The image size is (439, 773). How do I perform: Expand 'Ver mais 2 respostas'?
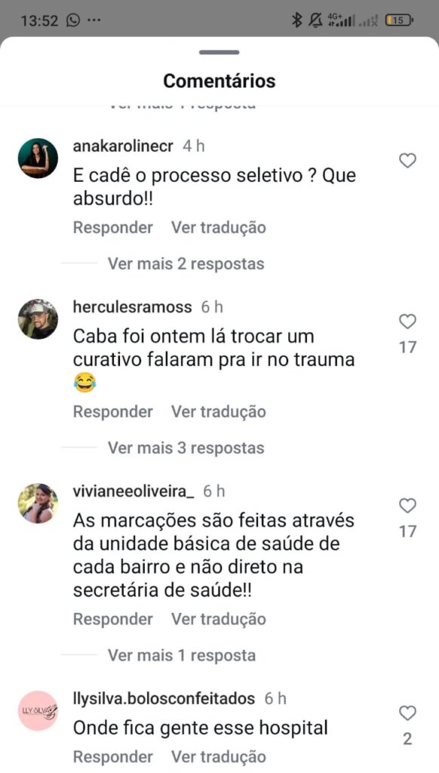click(x=186, y=263)
